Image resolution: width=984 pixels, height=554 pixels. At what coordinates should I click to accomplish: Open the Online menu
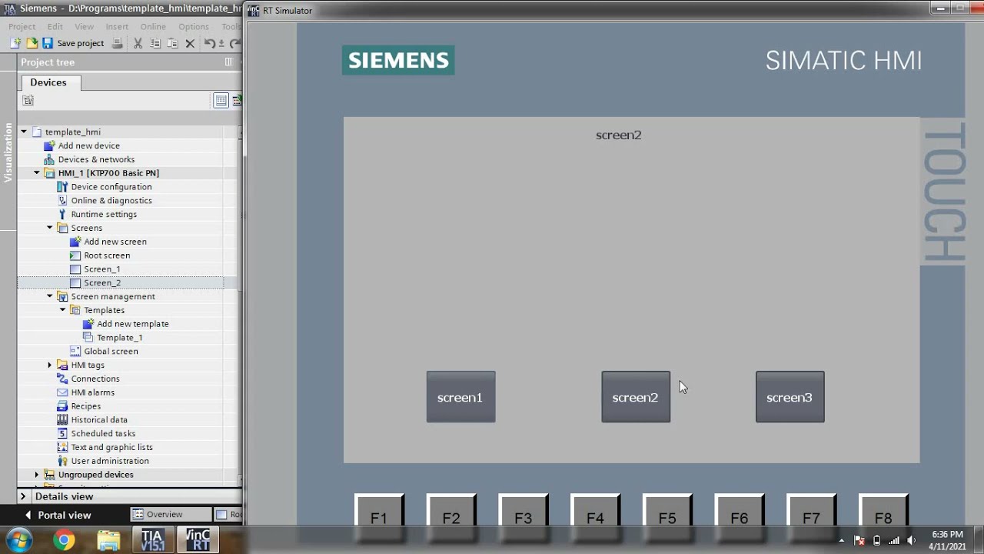point(153,26)
